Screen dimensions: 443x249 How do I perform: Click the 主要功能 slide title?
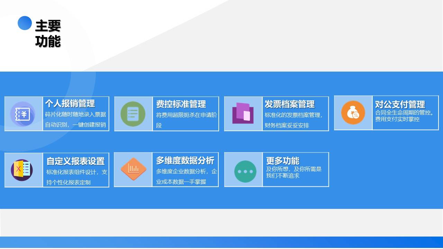48,34
